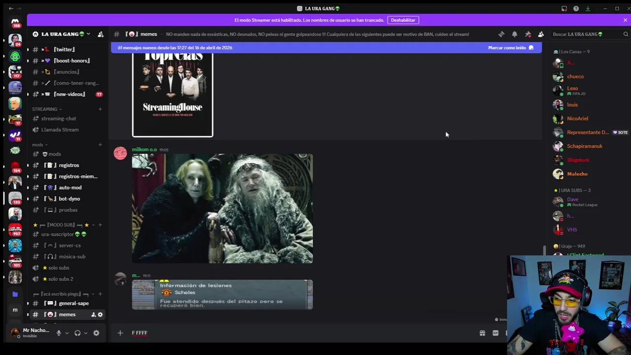Mute the microphone
The height and width of the screenshot is (355, 631).
[x=59, y=333]
